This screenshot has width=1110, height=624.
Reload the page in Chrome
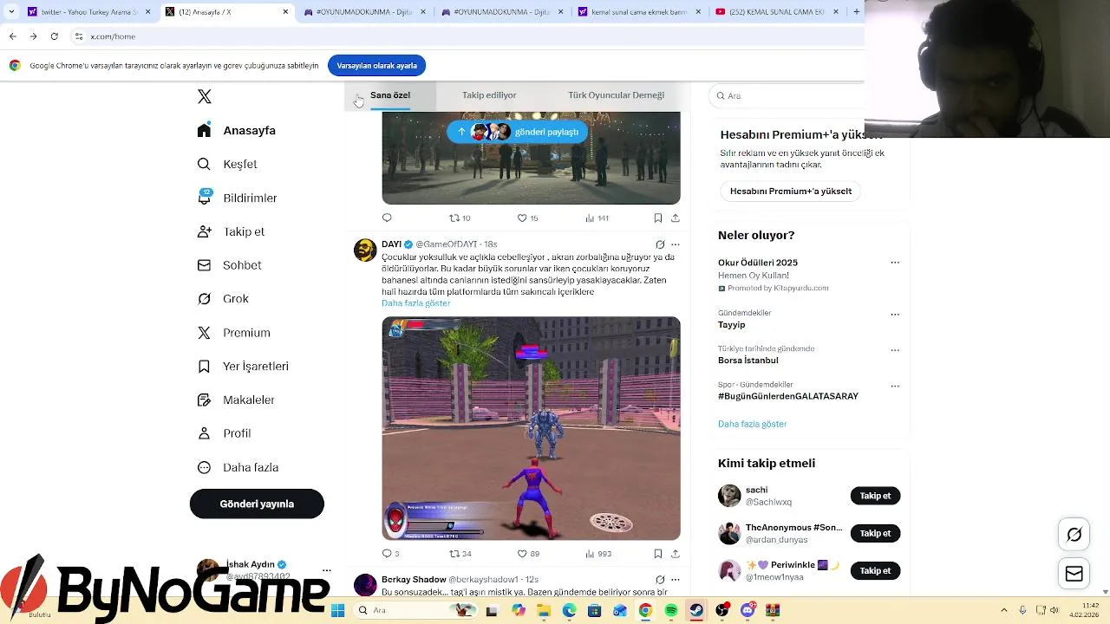tap(54, 36)
